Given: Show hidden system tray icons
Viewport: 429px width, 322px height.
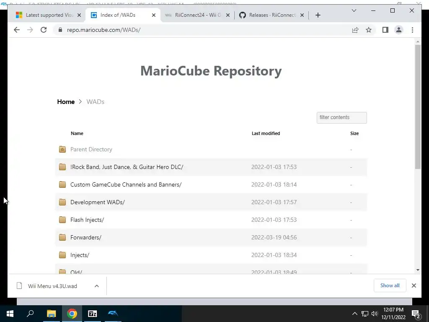Looking at the screenshot, I should tap(354, 314).
